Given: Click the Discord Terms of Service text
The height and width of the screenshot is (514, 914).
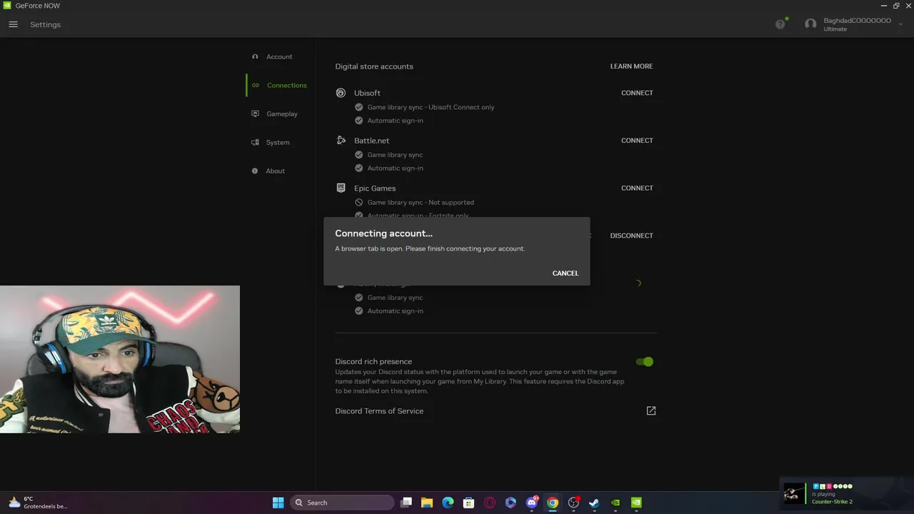Looking at the screenshot, I should pyautogui.click(x=379, y=411).
